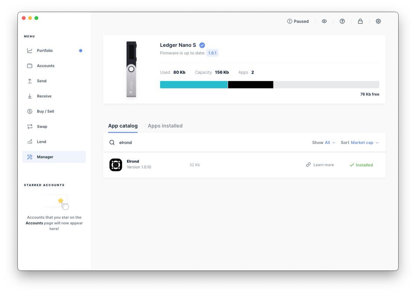Click the Portfolio chart icon
This screenshot has width=416, height=294.
[30, 51]
